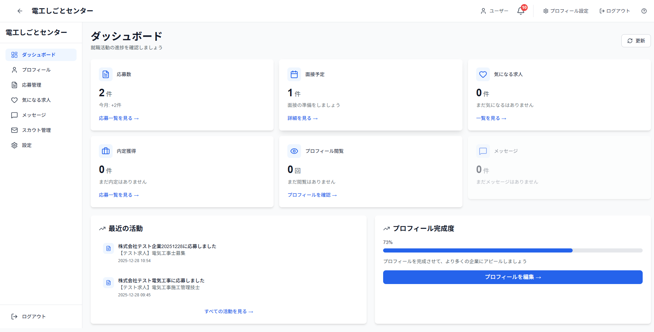Click the すべての活動を見る link
The image size is (654, 332).
[x=228, y=311]
